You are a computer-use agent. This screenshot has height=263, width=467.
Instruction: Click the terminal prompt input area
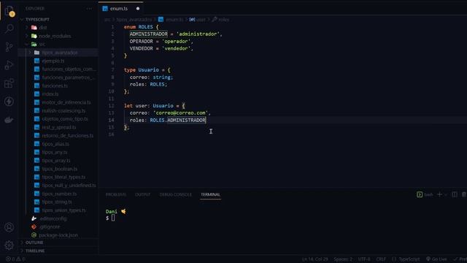(113, 218)
